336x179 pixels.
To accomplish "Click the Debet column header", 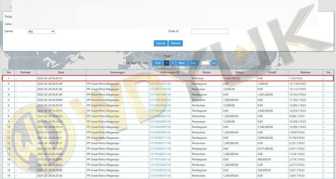I will tap(239, 72).
